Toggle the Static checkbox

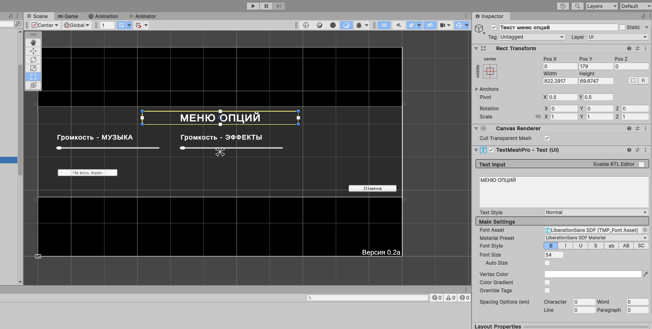[622, 27]
